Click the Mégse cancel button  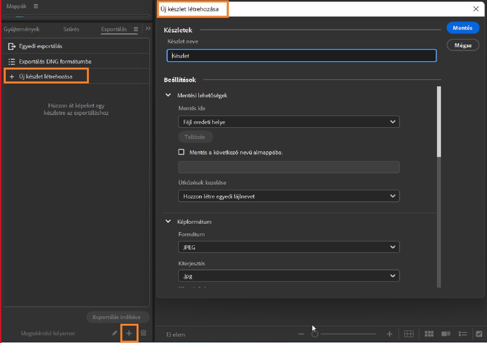(x=463, y=45)
